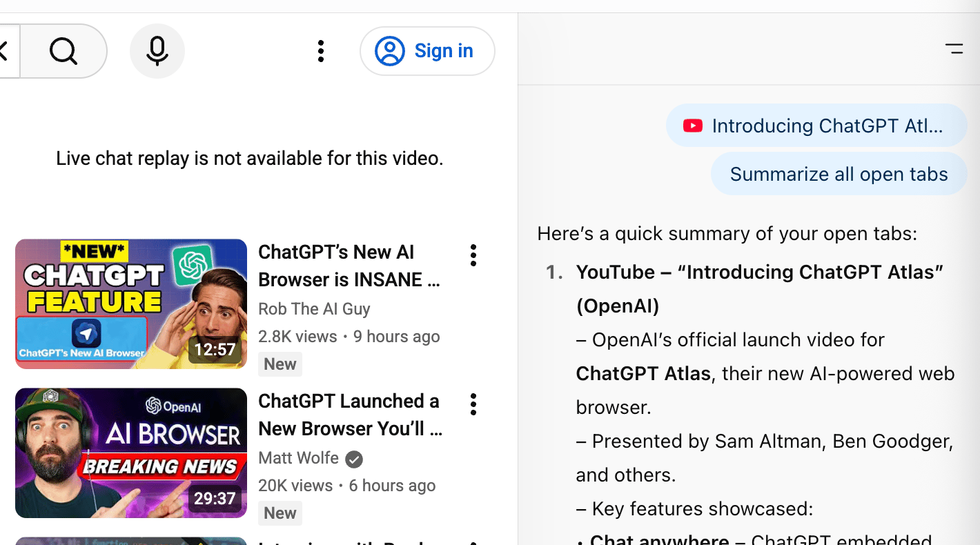Click "Here's a quick summary of your open tabs:"
The image size is (980, 545).
(727, 233)
